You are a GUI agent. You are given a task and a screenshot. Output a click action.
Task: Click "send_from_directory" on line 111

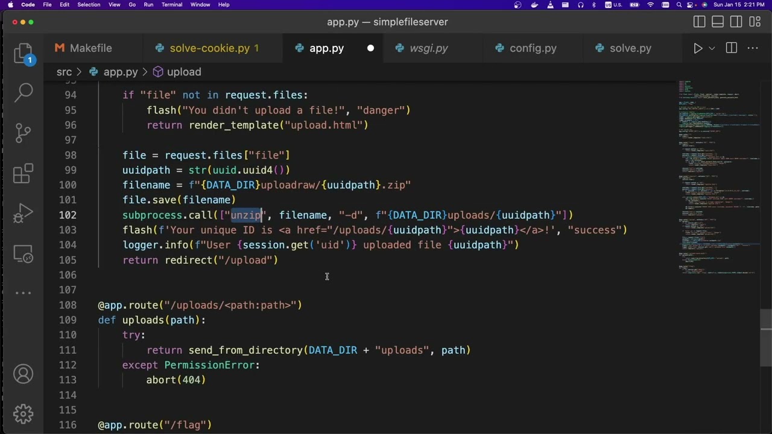pos(245,350)
